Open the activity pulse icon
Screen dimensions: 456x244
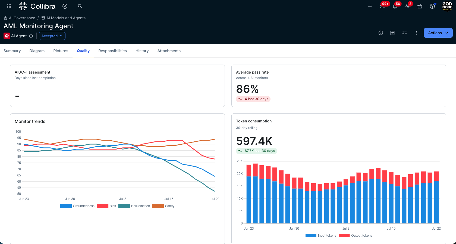coord(407,6)
